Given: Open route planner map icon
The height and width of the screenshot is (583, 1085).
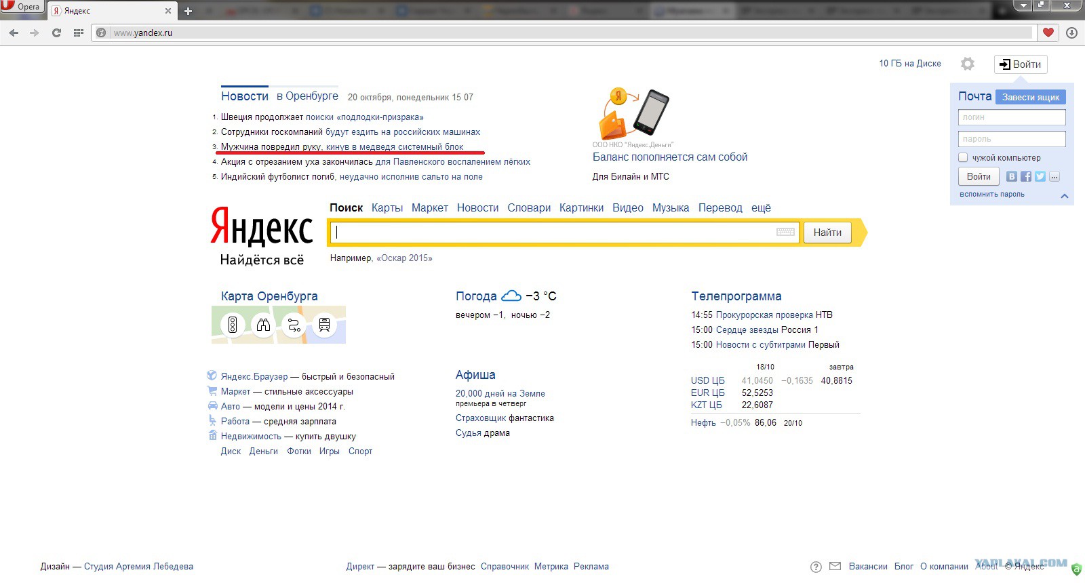Looking at the screenshot, I should pyautogui.click(x=294, y=325).
